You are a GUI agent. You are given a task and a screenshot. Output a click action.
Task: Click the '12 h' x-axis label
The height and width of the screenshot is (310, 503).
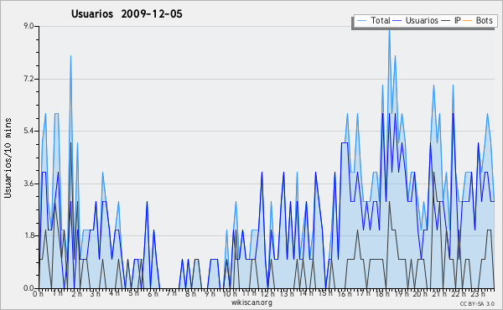[x=267, y=293]
